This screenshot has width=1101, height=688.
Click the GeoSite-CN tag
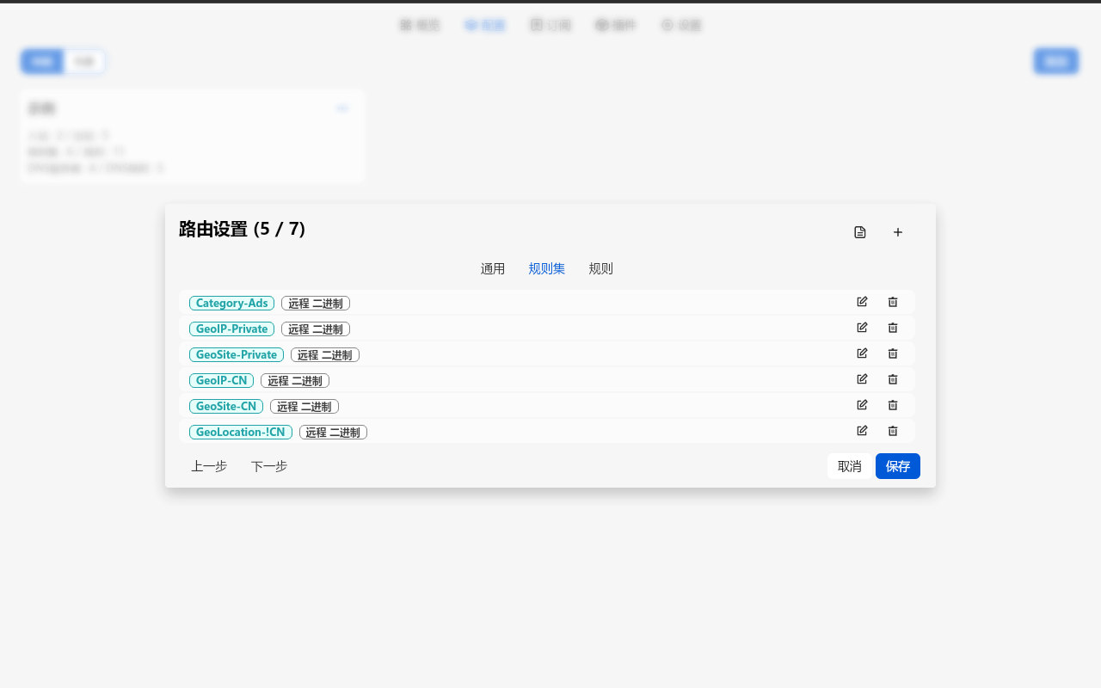click(x=226, y=407)
